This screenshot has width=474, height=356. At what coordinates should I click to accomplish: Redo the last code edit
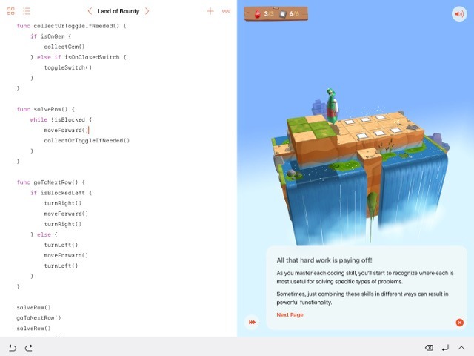tap(29, 347)
